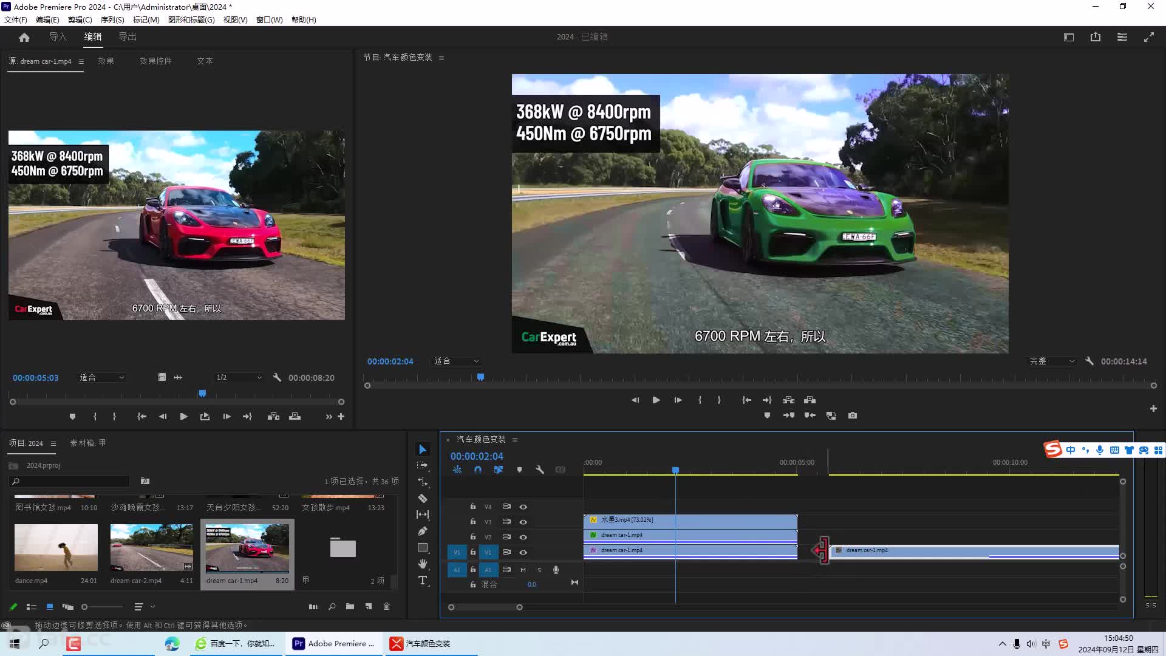The width and height of the screenshot is (1166, 656).
Task: Play in Source monitor
Action: click(x=183, y=416)
